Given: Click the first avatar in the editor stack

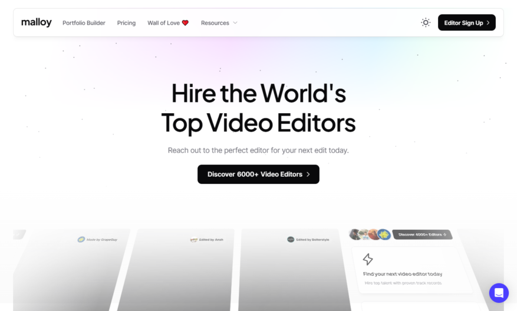Looking at the screenshot, I should (x=355, y=234).
